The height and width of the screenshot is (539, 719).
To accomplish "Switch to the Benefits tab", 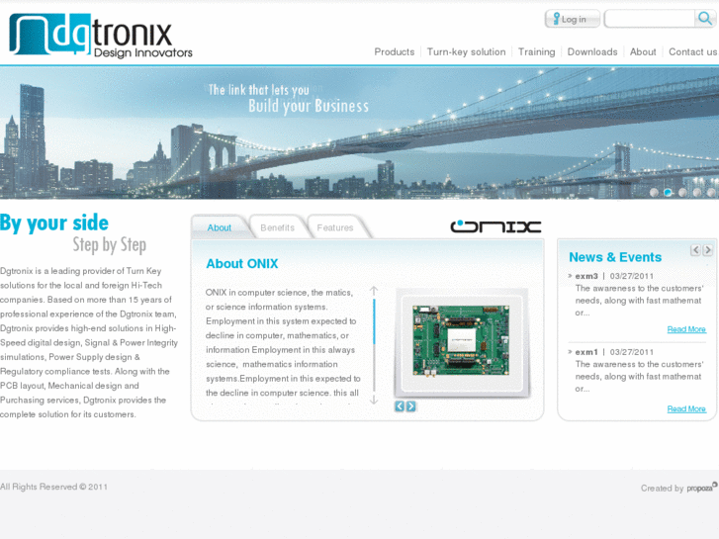I will point(278,227).
